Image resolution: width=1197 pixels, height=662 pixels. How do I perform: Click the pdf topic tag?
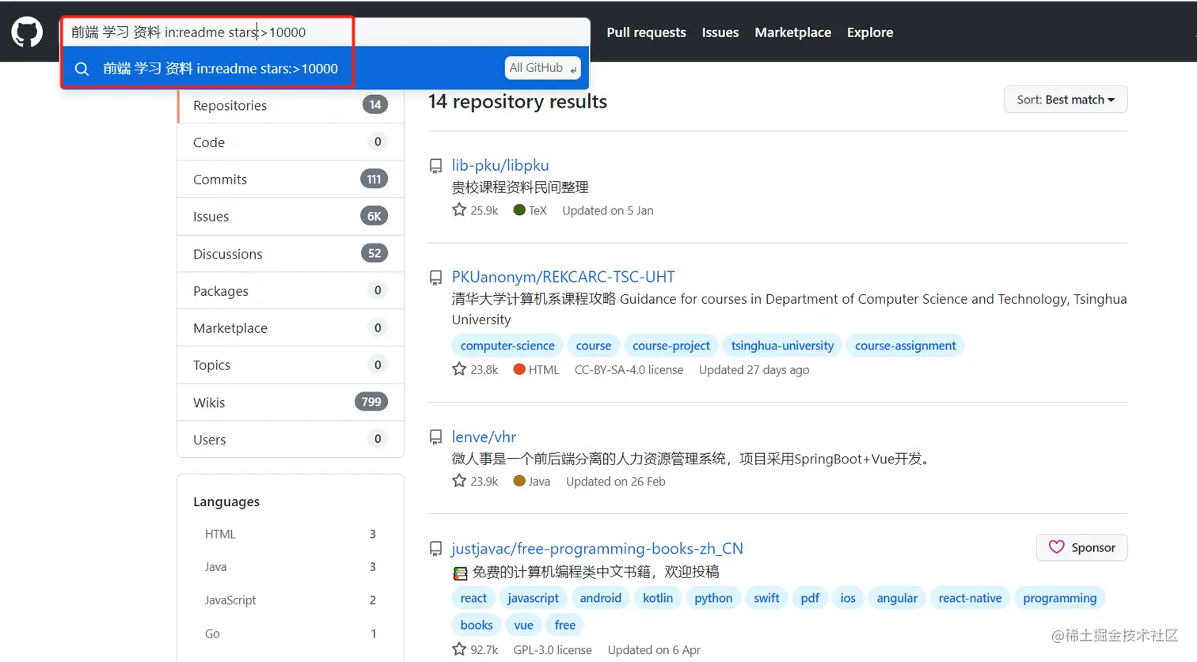(810, 598)
